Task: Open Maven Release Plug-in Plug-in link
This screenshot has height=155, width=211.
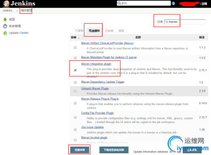Action: pyautogui.click(x=100, y=99)
